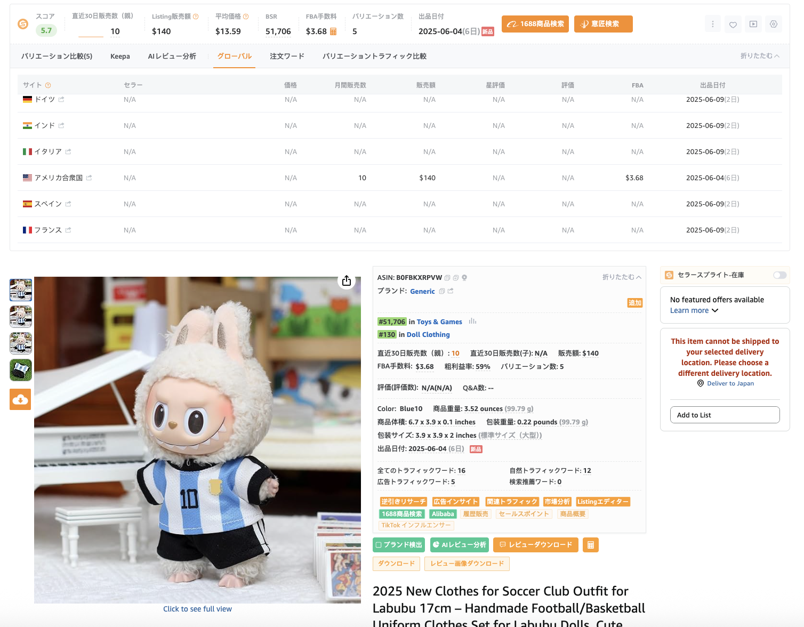Open the three-dot more options icon
The width and height of the screenshot is (804, 627).
tap(713, 24)
